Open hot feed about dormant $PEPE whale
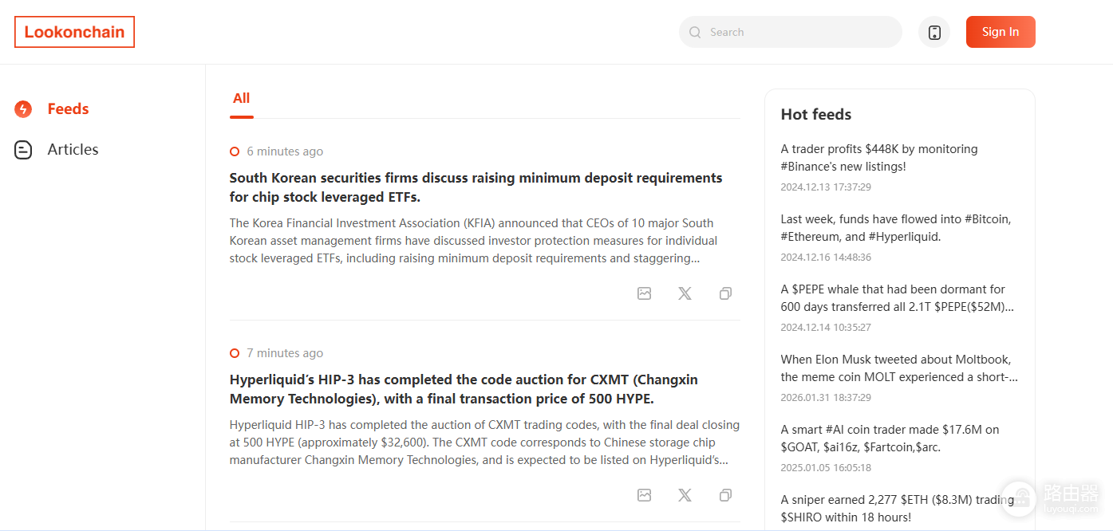The width and height of the screenshot is (1113, 531). (x=898, y=298)
